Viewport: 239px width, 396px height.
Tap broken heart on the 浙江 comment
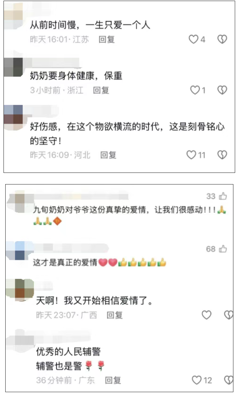point(222,90)
